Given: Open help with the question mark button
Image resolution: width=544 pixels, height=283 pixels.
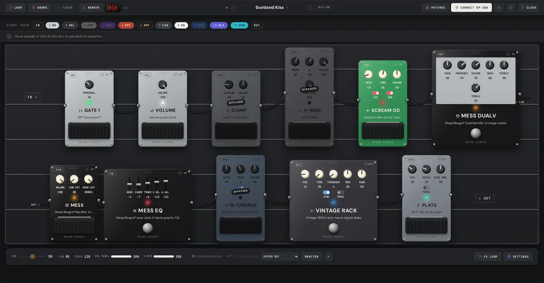Looking at the screenshot, I should [511, 8].
